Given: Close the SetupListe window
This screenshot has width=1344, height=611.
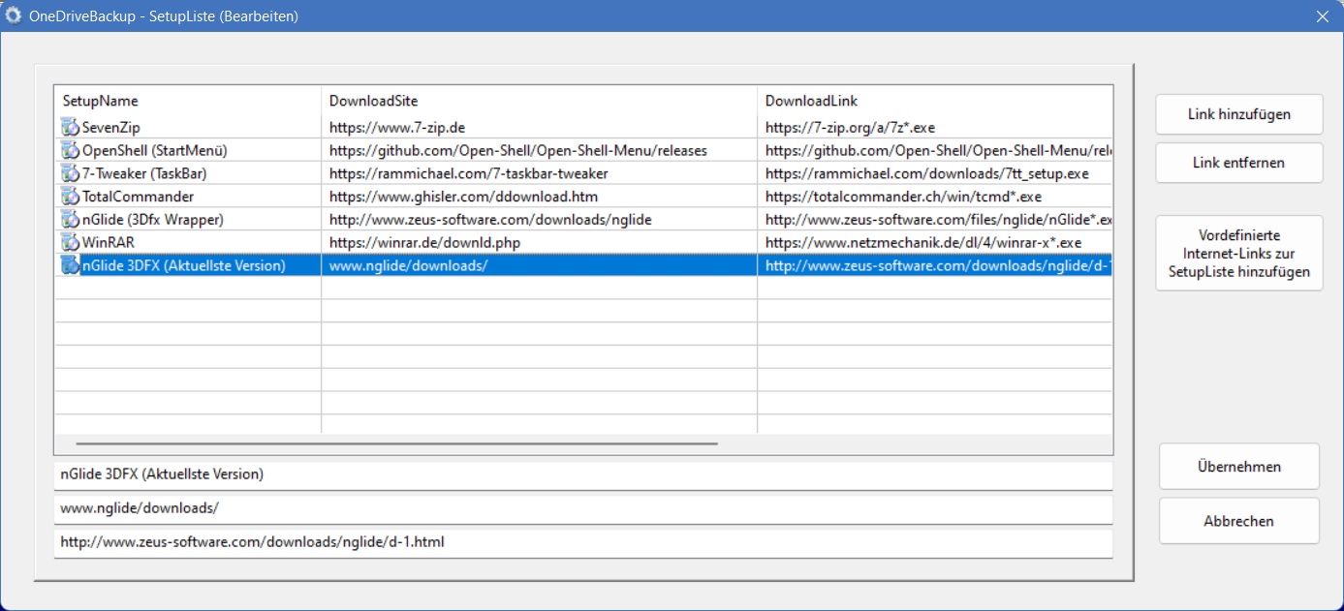Looking at the screenshot, I should coord(1322,15).
